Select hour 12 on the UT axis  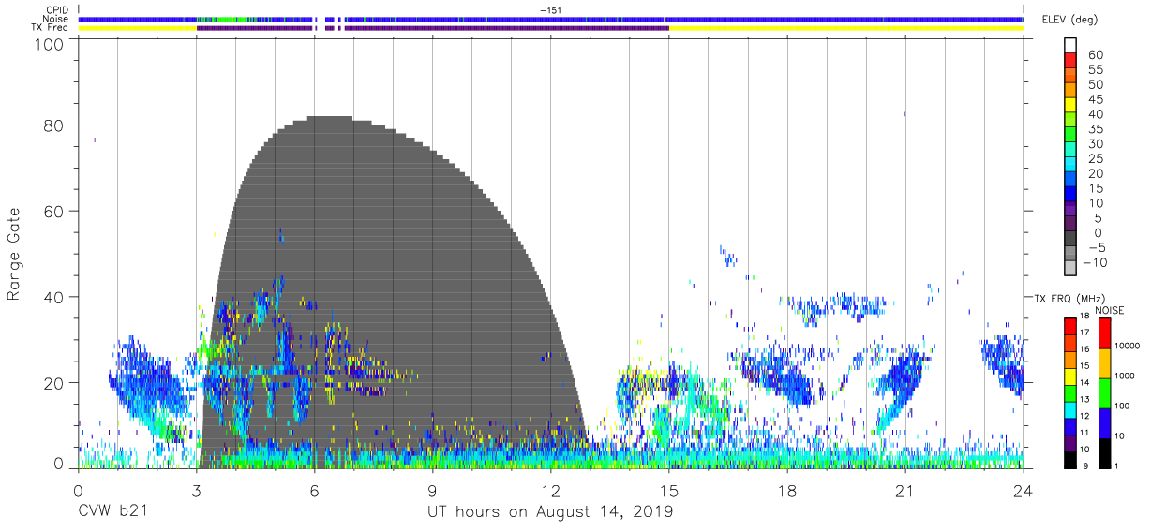550,490
